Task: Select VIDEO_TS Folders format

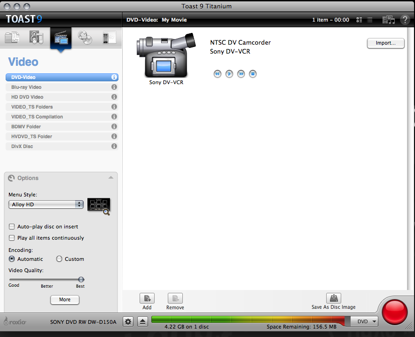Action: 62,107
